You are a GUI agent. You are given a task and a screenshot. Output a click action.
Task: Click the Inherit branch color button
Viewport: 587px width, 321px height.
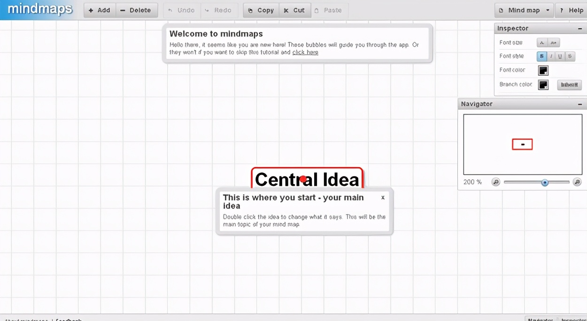click(x=569, y=85)
